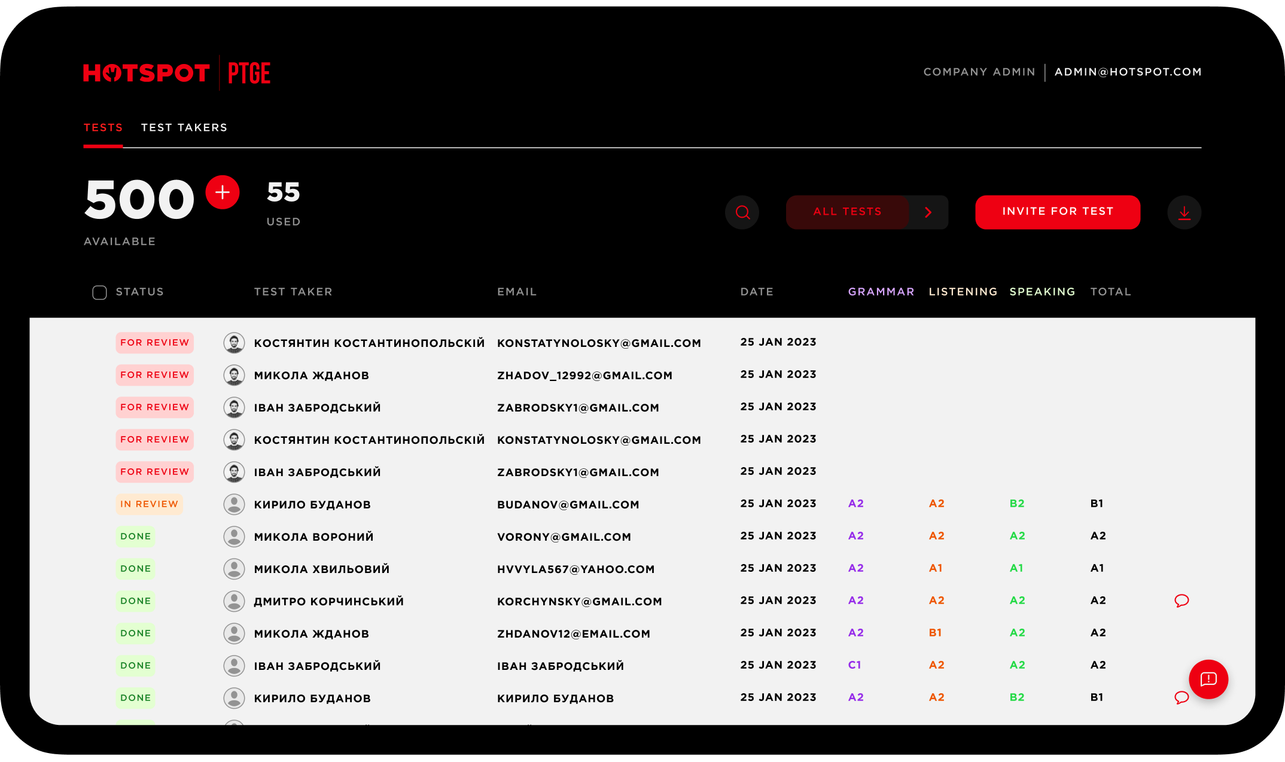Open email zhadov_12992@gmail.com row
Image resolution: width=1285 pixels, height=762 pixels.
tap(584, 376)
